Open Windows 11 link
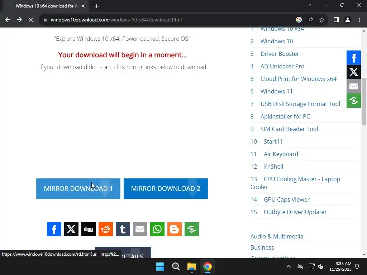367x275 pixels. (x=276, y=91)
